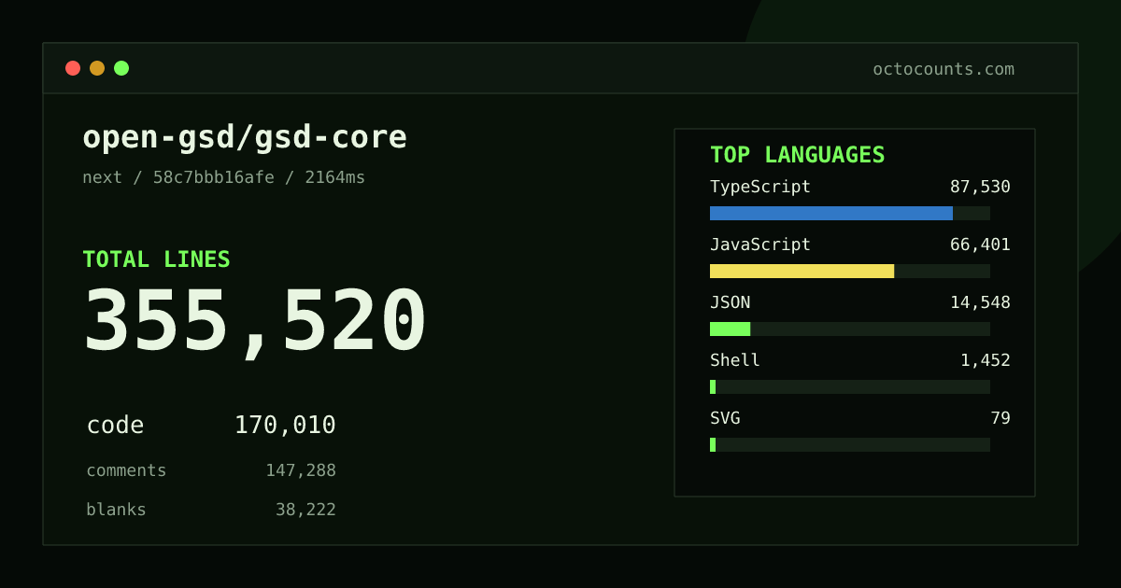
Task: Click the Shell progress bar
Action: (x=850, y=387)
